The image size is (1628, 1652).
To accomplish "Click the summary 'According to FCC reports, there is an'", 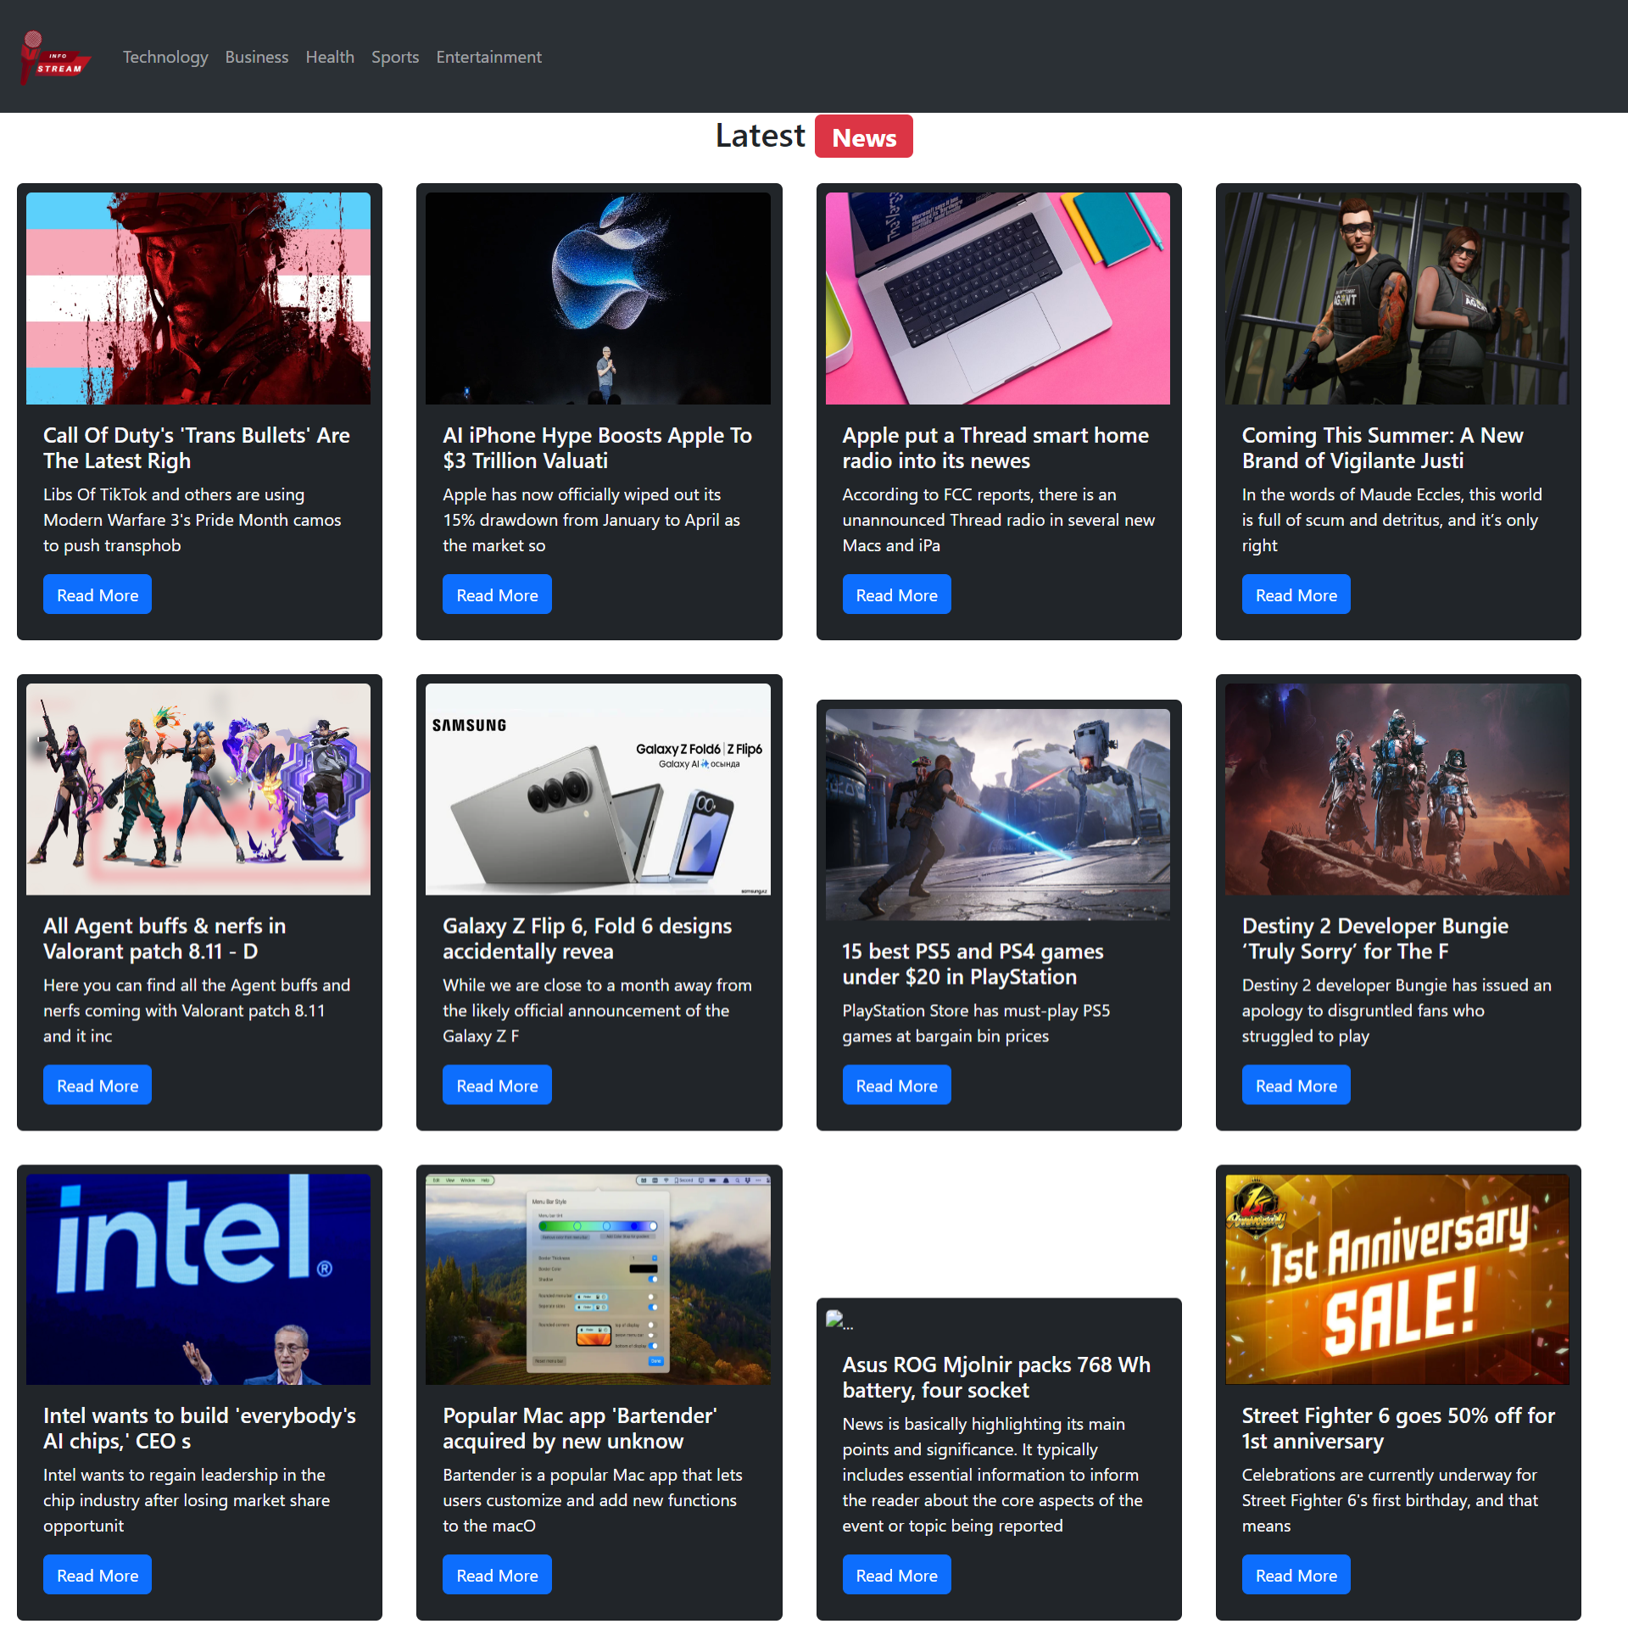I will 999,520.
